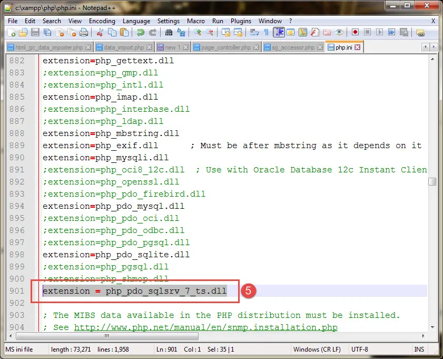Close the php.ini tab
Viewport: 443px width, 359px height.
pyautogui.click(x=357, y=47)
